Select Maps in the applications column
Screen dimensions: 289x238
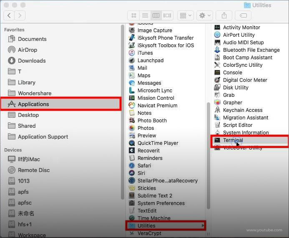point(140,76)
